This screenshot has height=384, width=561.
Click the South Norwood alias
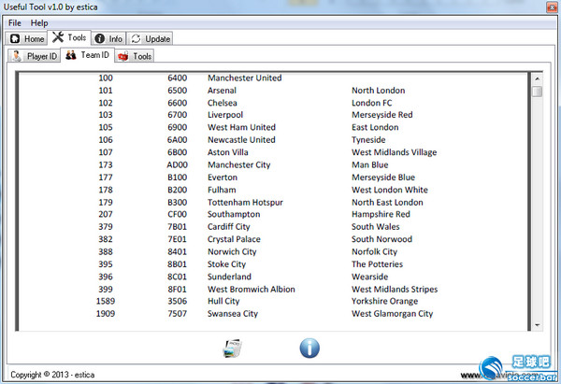coord(381,239)
